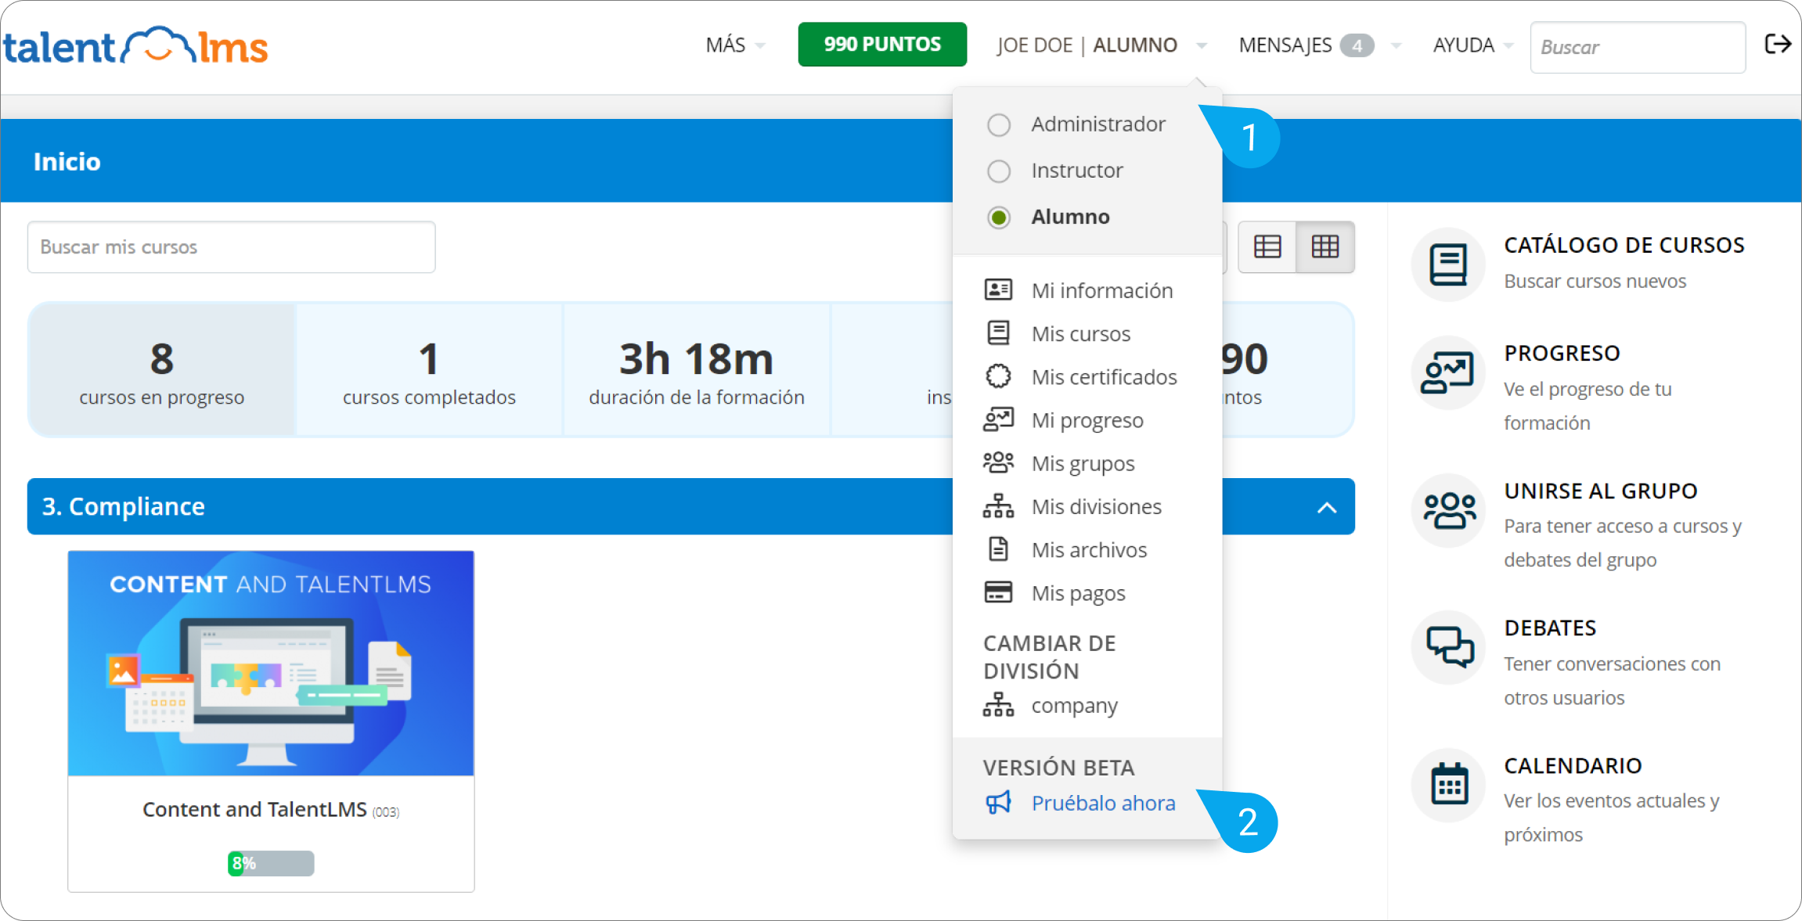Open the Ayuda dropdown menu
The width and height of the screenshot is (1802, 921).
click(1473, 45)
